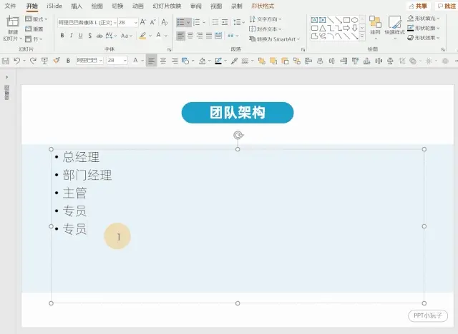The width and height of the screenshot is (458, 334).
Task: Select the right block arrow shape
Action: click(346, 28)
